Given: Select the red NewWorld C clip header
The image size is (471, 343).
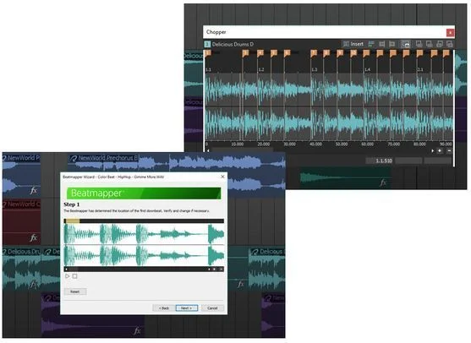Looking at the screenshot, I should pos(21,204).
